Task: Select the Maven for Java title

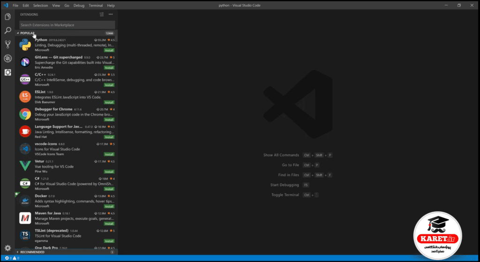Action: pyautogui.click(x=48, y=213)
